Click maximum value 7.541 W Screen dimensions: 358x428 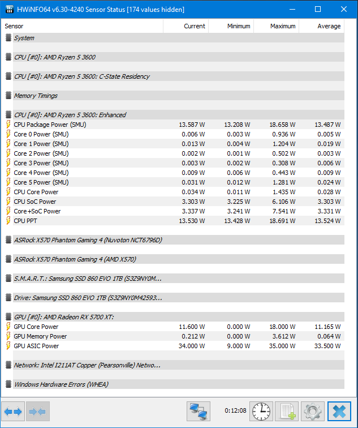point(283,211)
